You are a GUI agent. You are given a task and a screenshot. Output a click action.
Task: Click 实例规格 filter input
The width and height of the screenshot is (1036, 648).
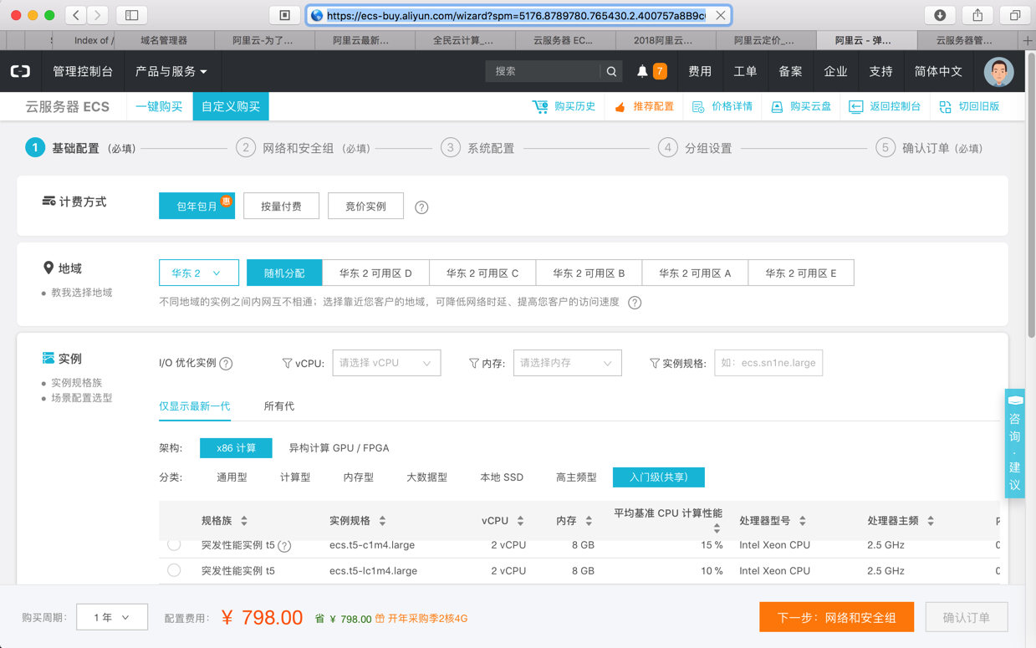click(768, 364)
